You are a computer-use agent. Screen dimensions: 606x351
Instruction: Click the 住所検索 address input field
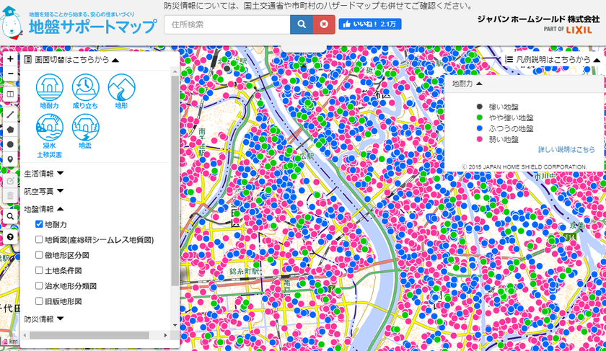point(227,25)
